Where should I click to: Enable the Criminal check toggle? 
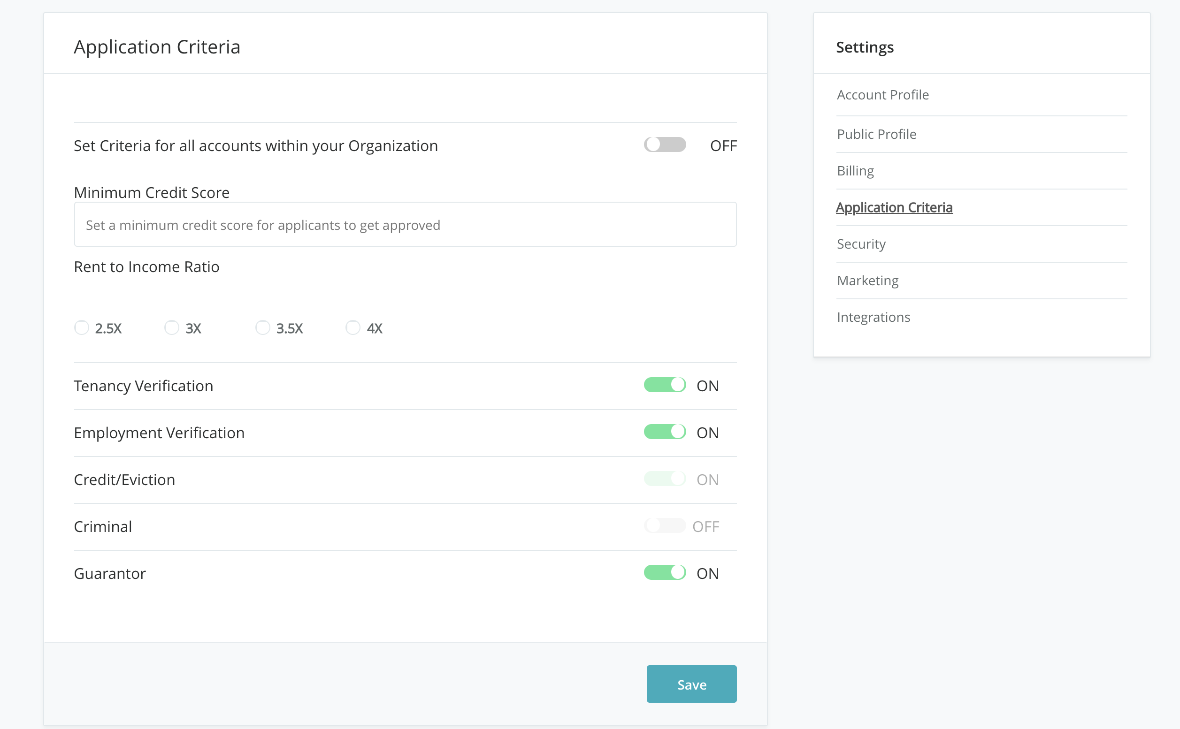[664, 525]
